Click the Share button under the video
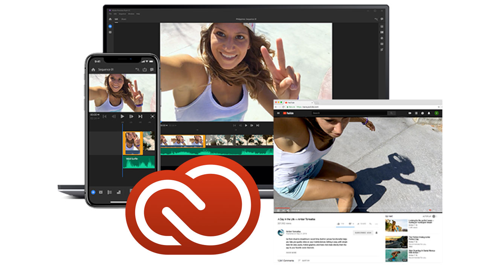The width and height of the screenshot is (482, 271). tap(362, 224)
